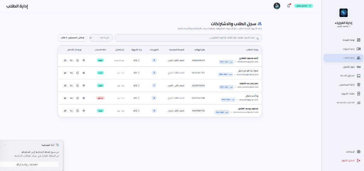Click 'رقم الهاتف' column header
Image resolution: width=364 pixels, height=171 pixels.
(200, 50)
